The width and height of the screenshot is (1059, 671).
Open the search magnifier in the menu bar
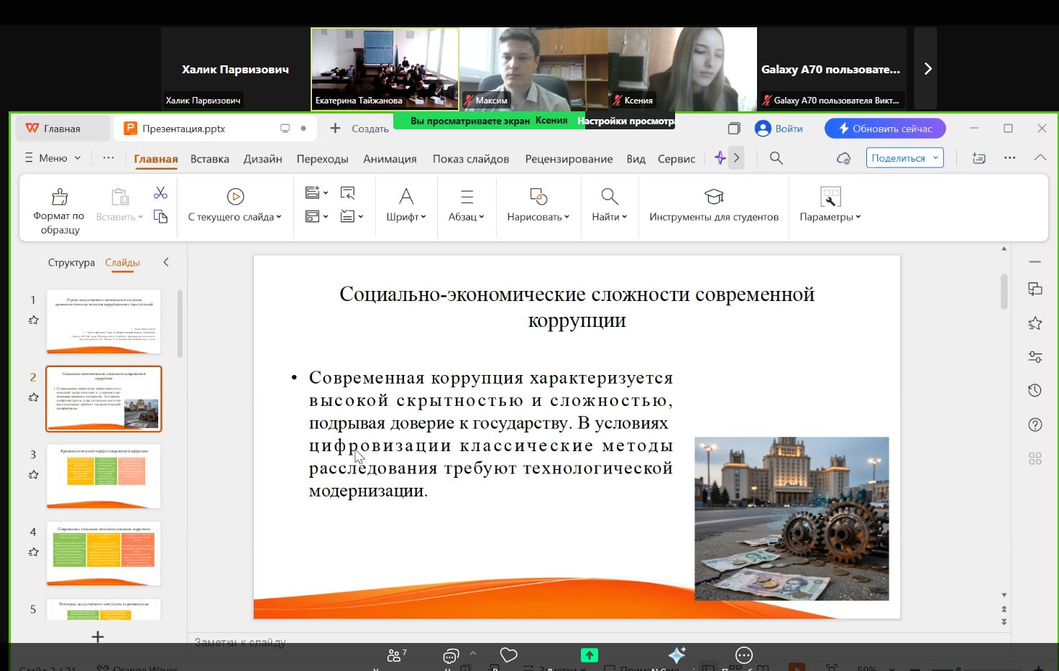[776, 158]
